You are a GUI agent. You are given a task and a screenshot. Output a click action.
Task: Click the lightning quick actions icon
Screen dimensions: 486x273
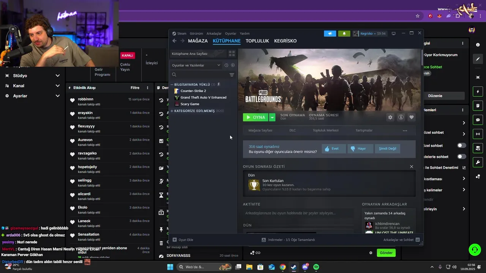pos(478,91)
